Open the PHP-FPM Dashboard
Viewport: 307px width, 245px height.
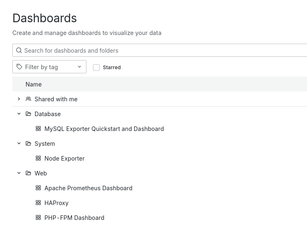74,218
